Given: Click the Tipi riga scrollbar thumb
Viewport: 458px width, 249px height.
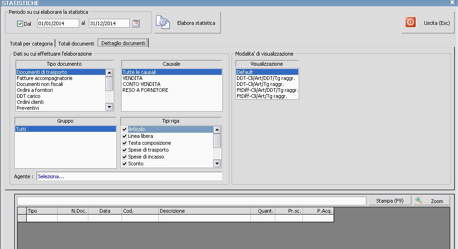Looking at the screenshot, I should coord(217,141).
